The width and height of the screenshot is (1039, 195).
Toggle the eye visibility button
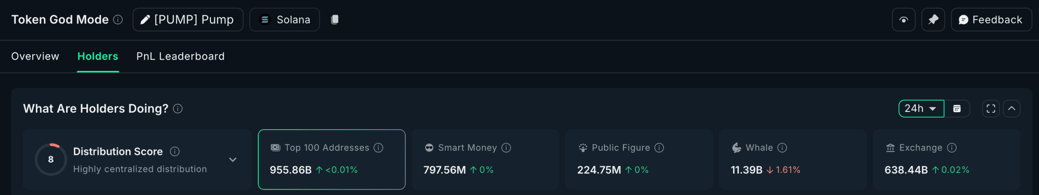(903, 19)
